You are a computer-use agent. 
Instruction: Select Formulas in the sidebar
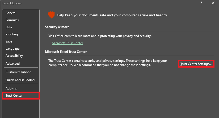click(x=12, y=20)
